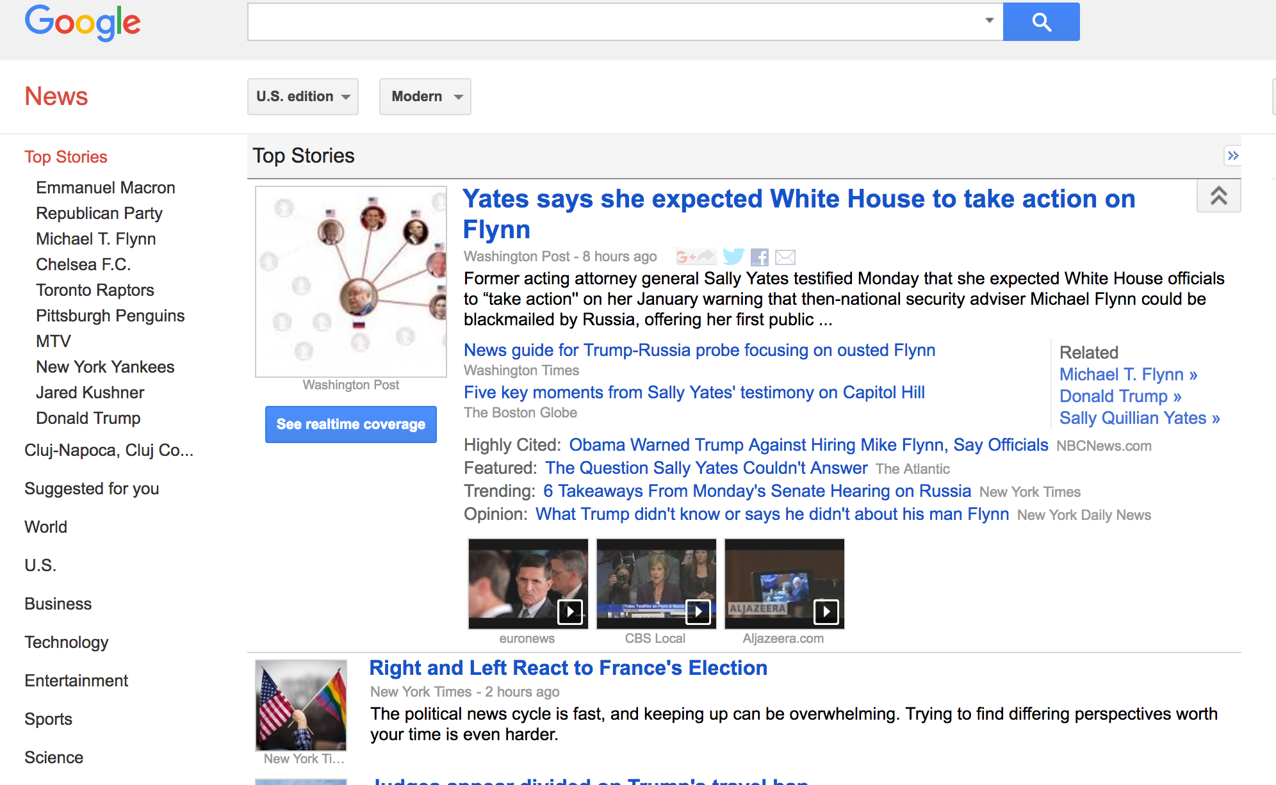Play the CBS Local video thumbnail
The image size is (1276, 785).
pos(656,584)
